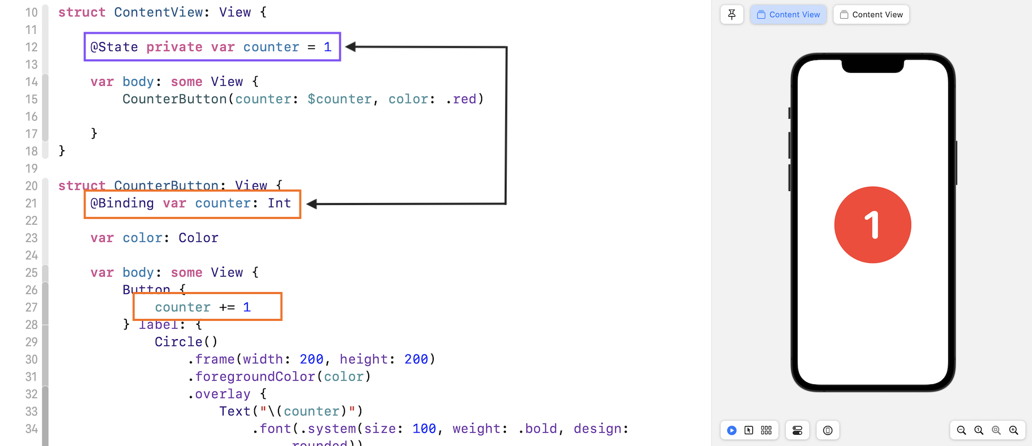This screenshot has height=446, width=1032.
Task: Pin the preview with the pushpin icon
Action: pos(732,14)
